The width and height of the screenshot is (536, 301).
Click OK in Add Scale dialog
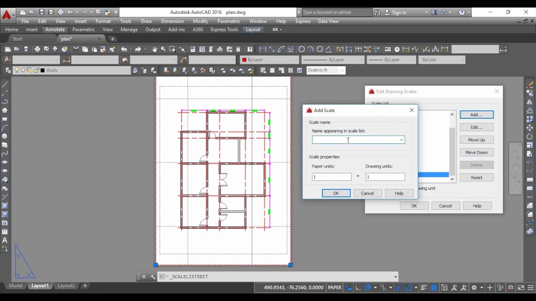click(336, 193)
